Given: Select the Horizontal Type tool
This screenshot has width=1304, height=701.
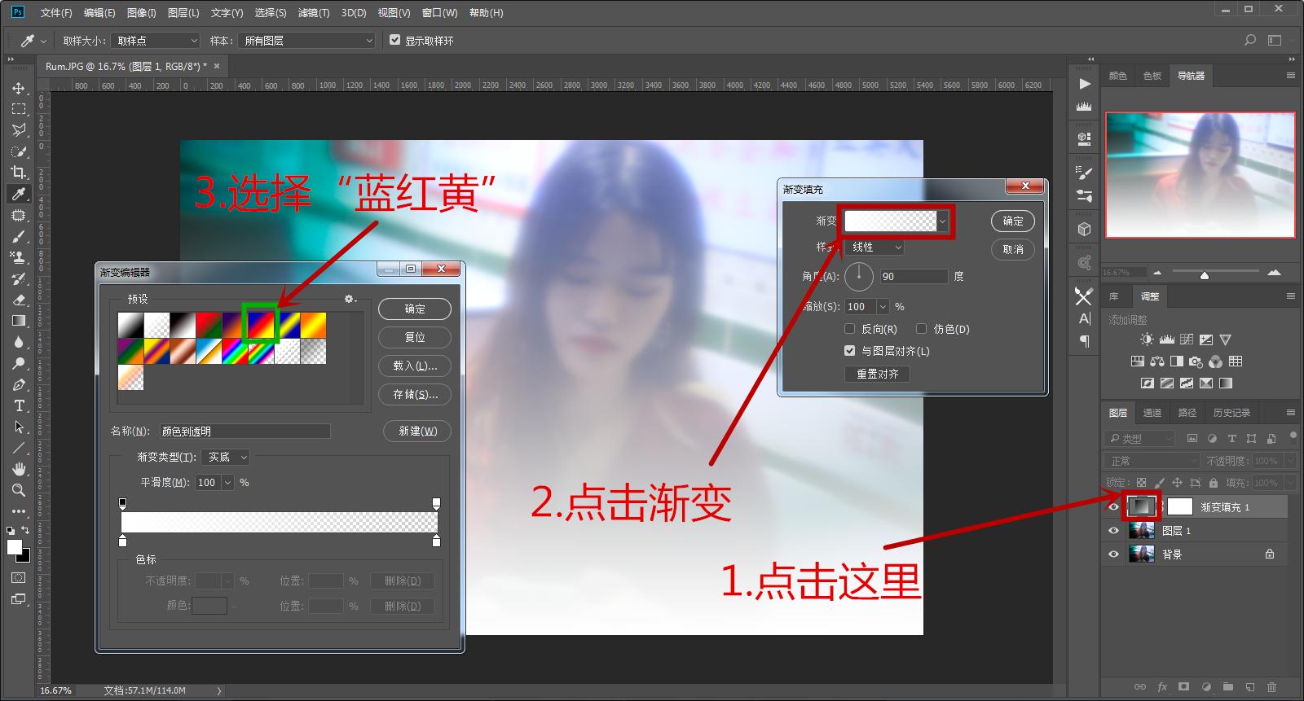Looking at the screenshot, I should [x=18, y=405].
